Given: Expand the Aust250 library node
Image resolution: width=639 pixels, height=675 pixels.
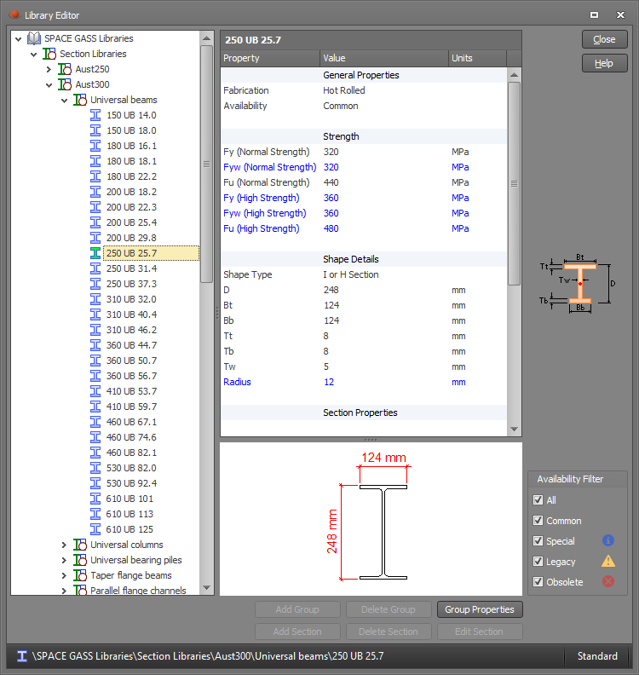Looking at the screenshot, I should click(49, 69).
